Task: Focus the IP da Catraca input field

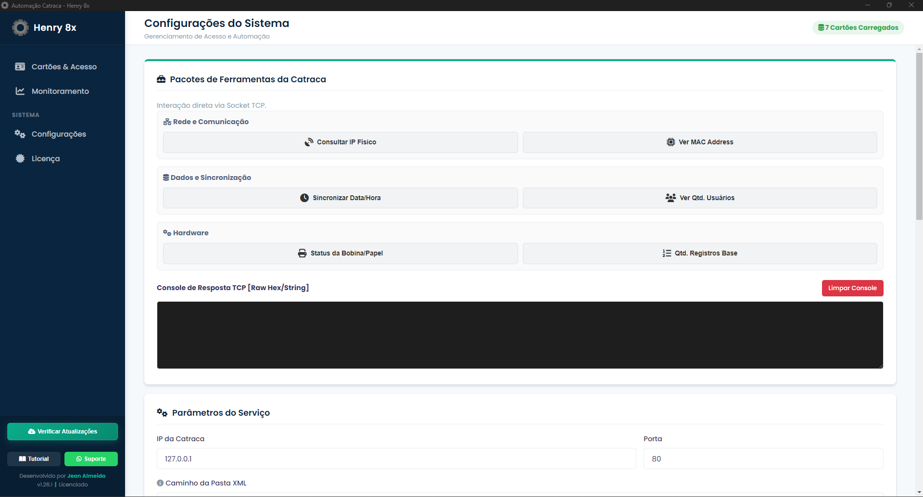Action: (396, 459)
